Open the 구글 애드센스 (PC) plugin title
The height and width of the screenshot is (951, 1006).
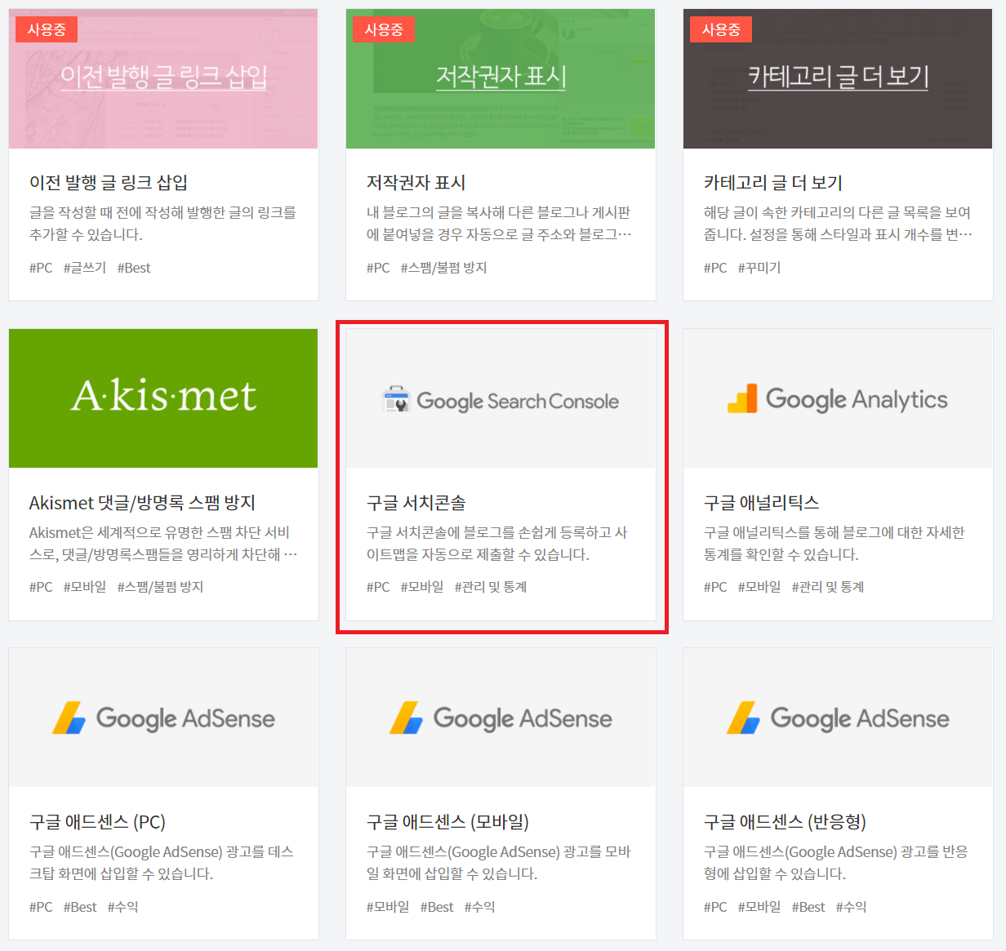coord(97,822)
